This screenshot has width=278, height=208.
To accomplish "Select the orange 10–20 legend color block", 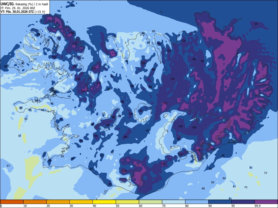I will coord(35,202).
